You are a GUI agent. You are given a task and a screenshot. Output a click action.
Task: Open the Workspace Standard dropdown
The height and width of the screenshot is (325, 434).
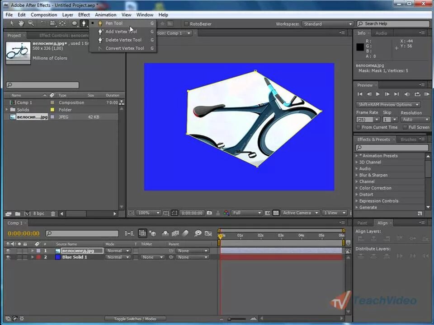(327, 24)
